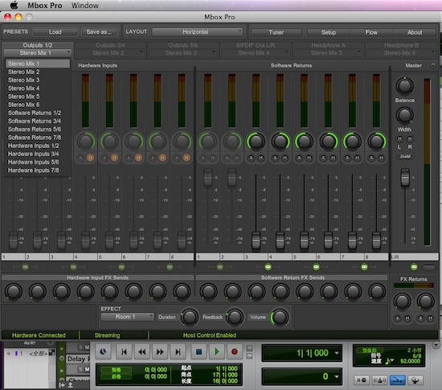Image resolution: width=442 pixels, height=390 pixels.
Task: Click the red Record button
Action: (234, 351)
